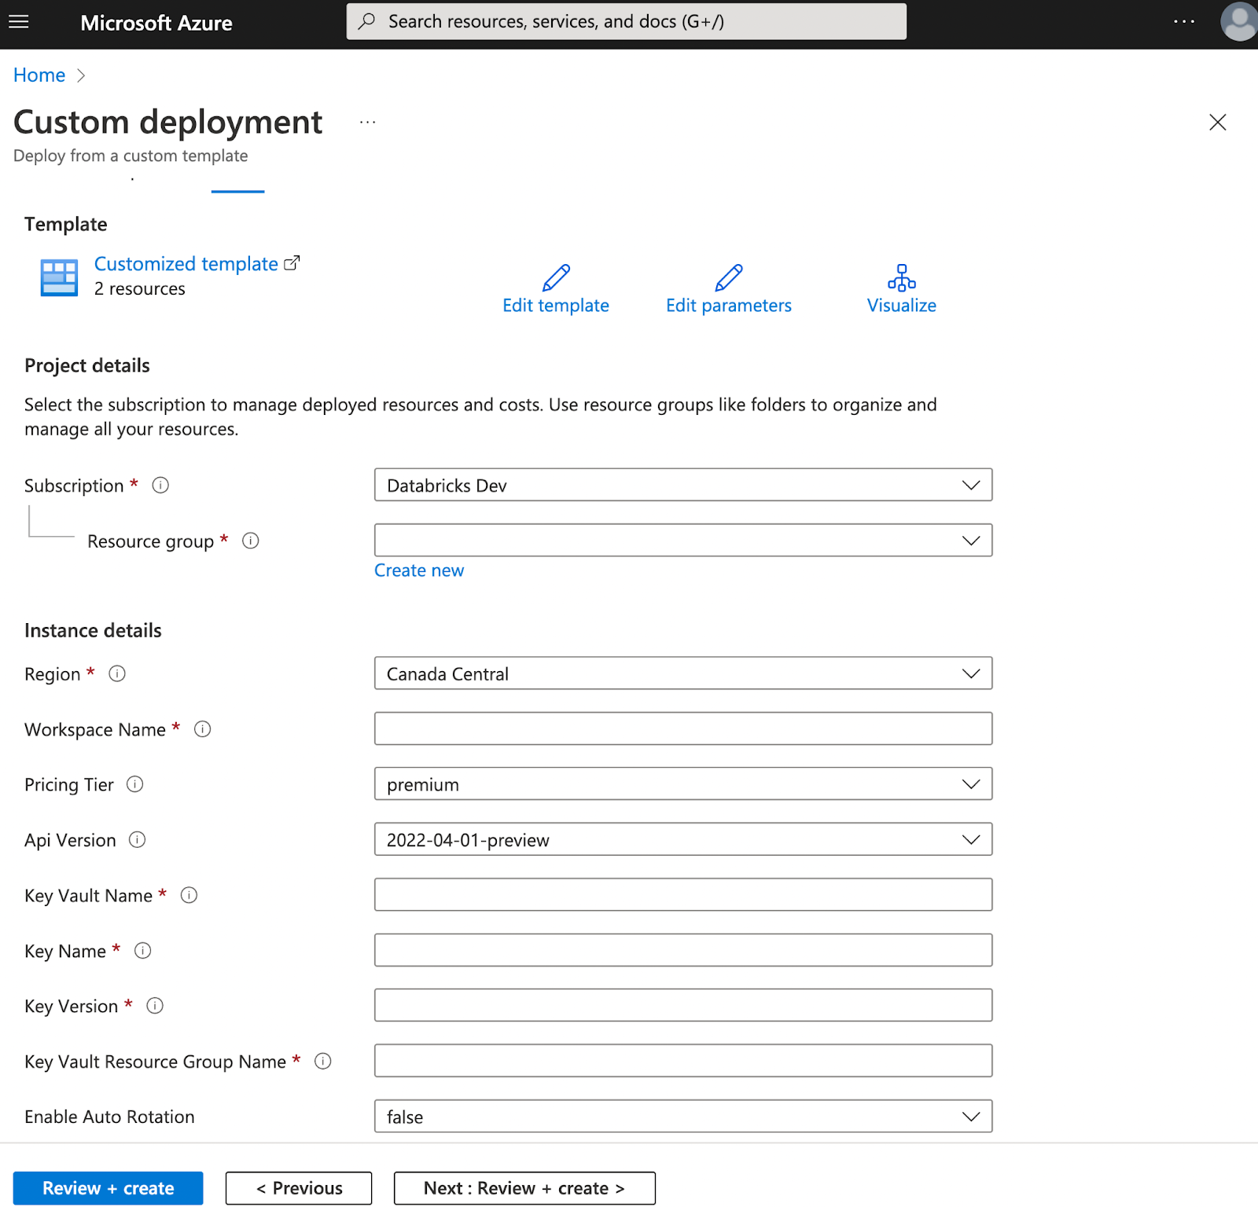
Task: Click the account avatar
Action: [1238, 22]
